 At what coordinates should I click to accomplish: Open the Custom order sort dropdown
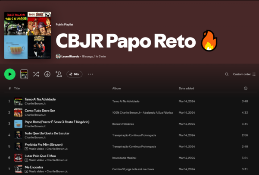244,74
